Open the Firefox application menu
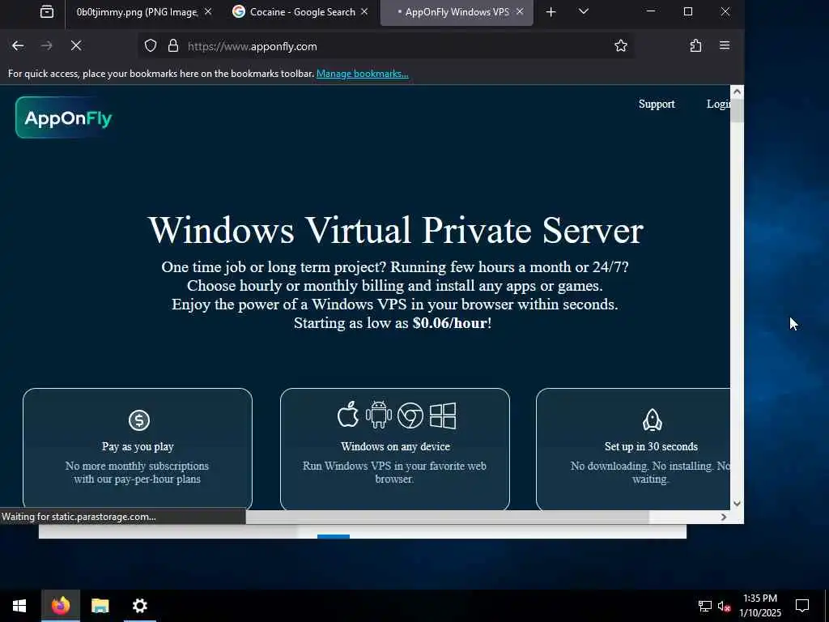This screenshot has height=622, width=829. [725, 45]
